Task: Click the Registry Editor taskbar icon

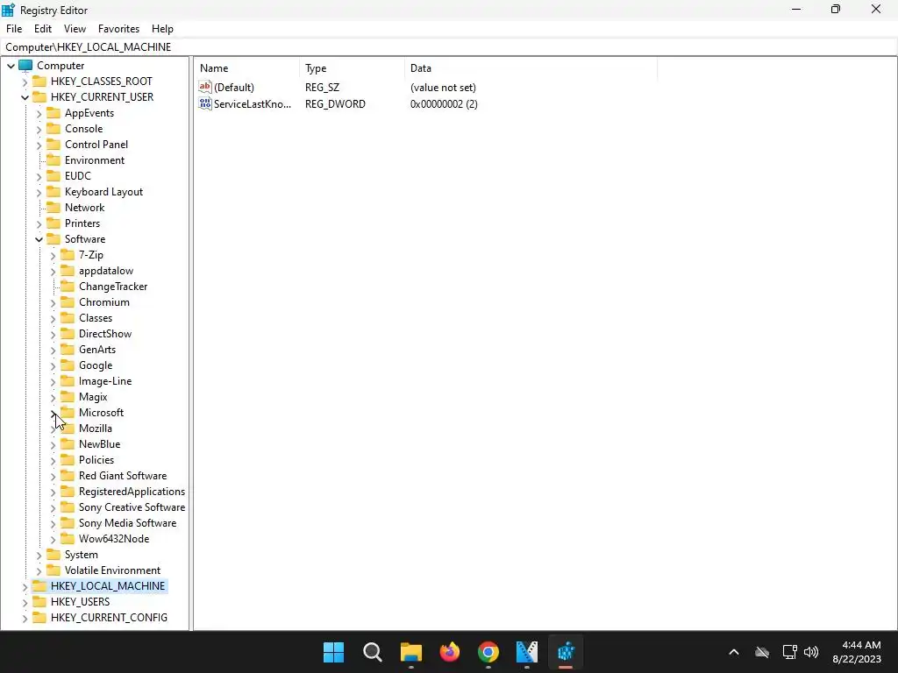Action: (566, 652)
